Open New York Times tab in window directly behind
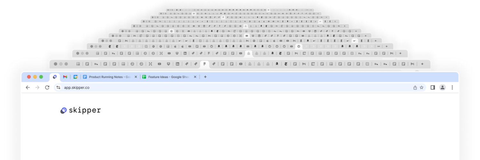480x160 pixels. click(x=286, y=64)
